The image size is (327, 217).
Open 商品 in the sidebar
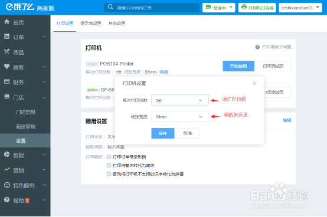[25, 52]
